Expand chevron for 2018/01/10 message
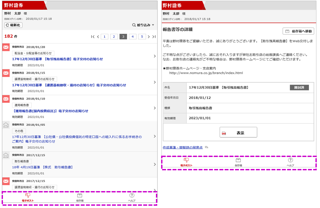Image resolution: width=320 pixels, height=208 pixels. (155, 108)
